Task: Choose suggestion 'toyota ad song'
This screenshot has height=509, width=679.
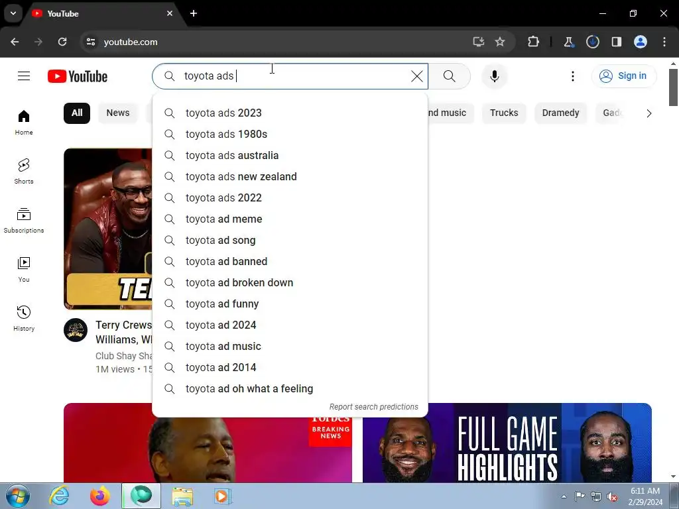Action: pos(290,240)
